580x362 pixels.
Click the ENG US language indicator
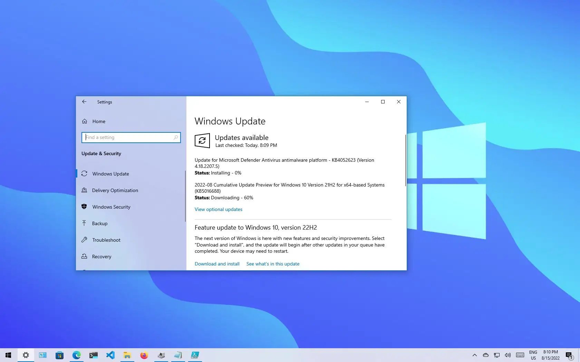533,355
